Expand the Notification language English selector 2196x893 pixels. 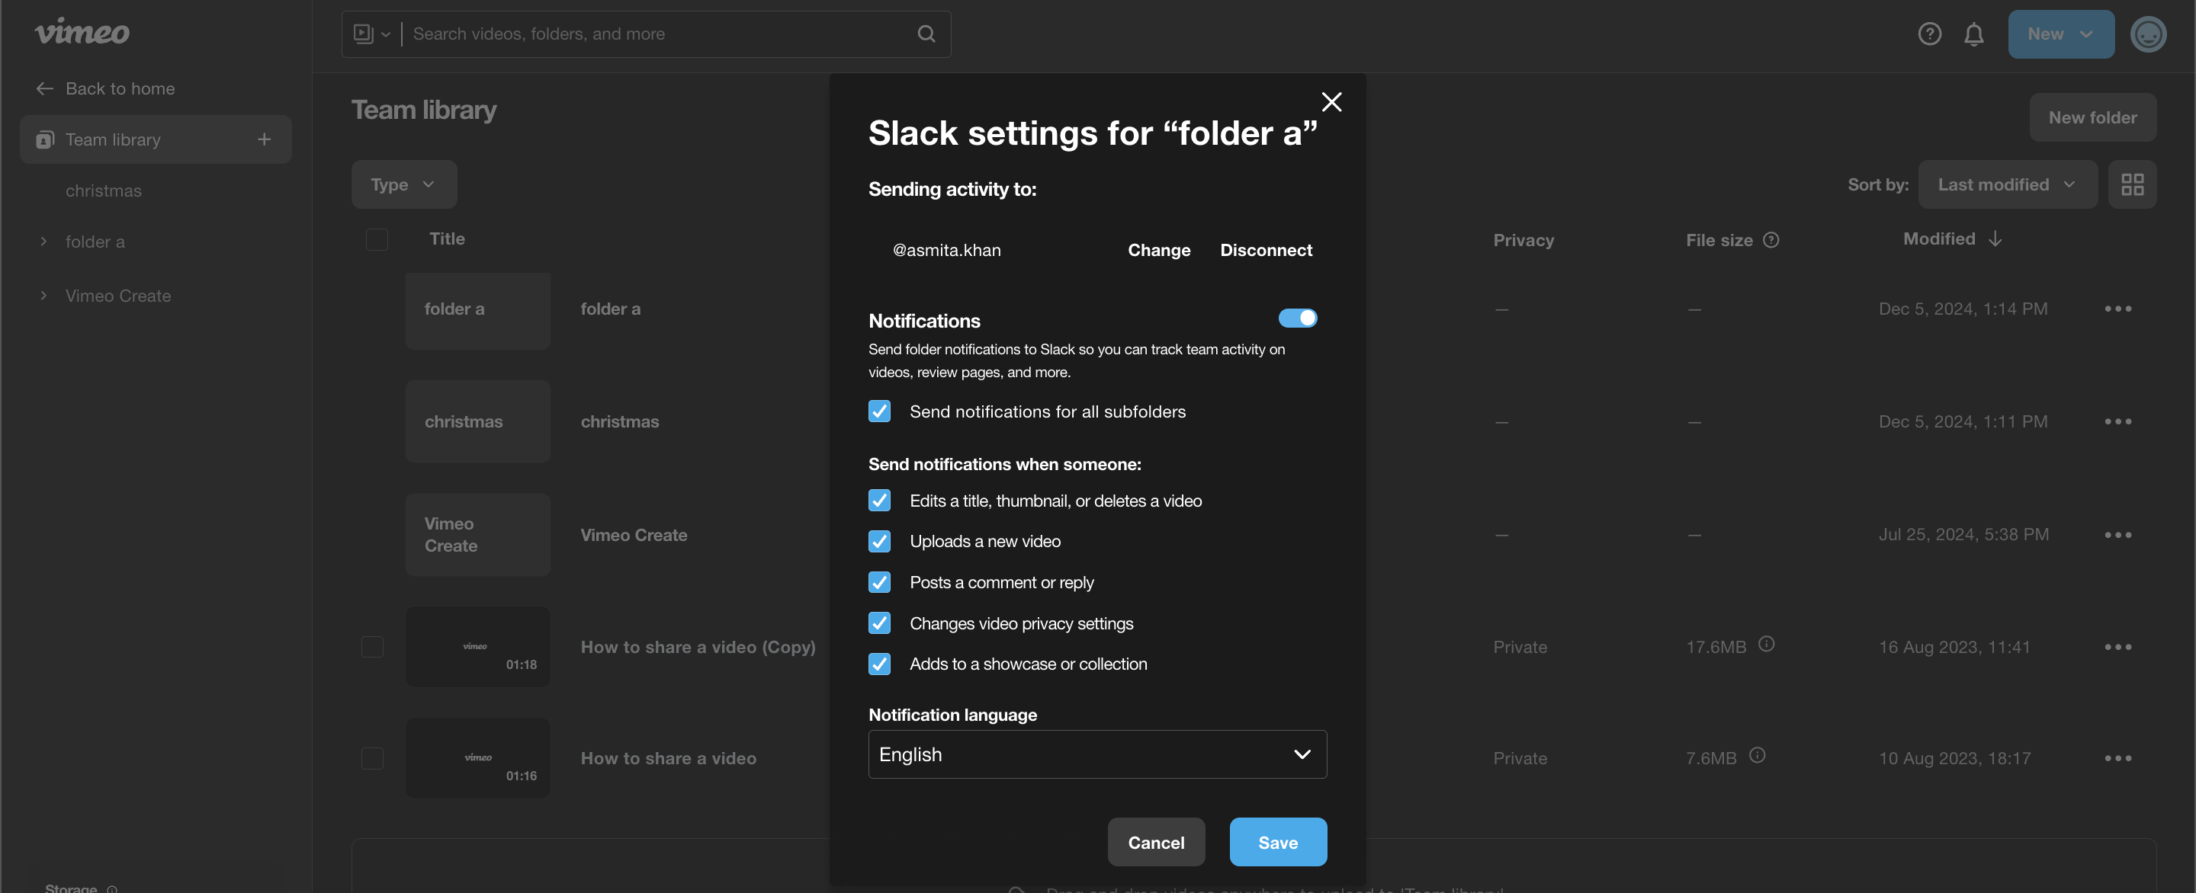click(1096, 753)
